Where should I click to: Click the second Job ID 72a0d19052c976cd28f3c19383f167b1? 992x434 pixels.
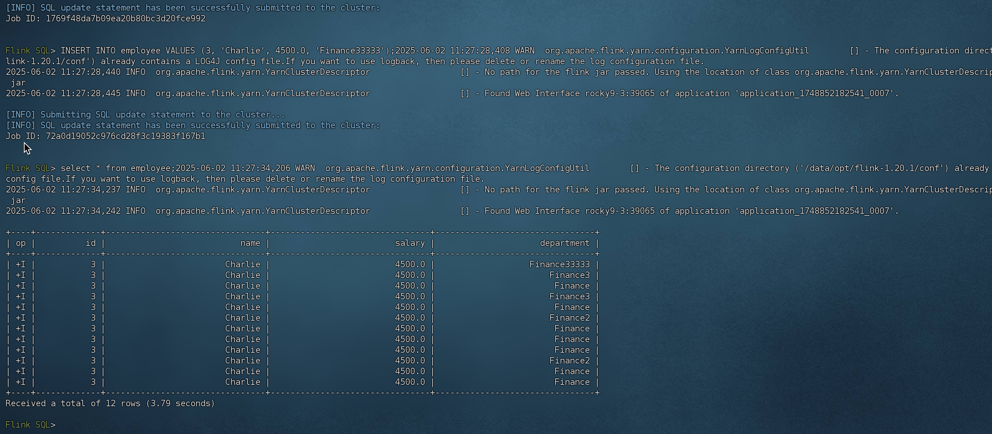pos(125,136)
